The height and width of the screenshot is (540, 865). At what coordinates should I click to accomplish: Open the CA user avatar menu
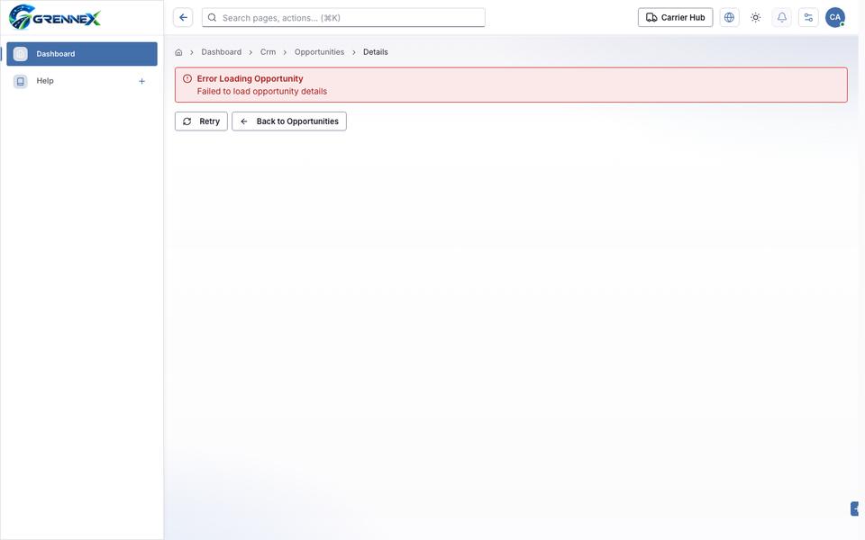835,18
